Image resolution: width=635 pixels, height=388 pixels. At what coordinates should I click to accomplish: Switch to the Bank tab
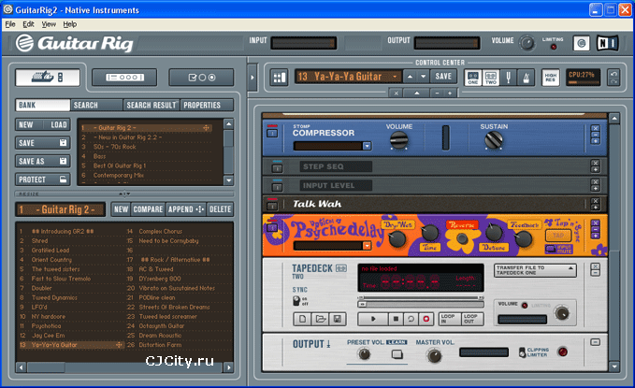42,105
